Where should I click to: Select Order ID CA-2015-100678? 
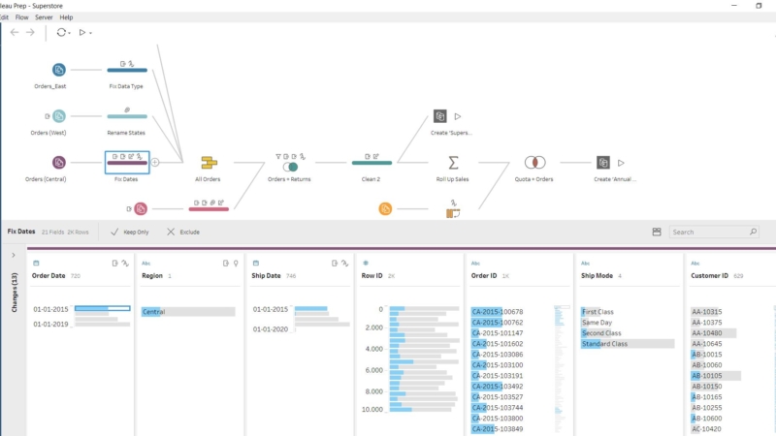[498, 311]
